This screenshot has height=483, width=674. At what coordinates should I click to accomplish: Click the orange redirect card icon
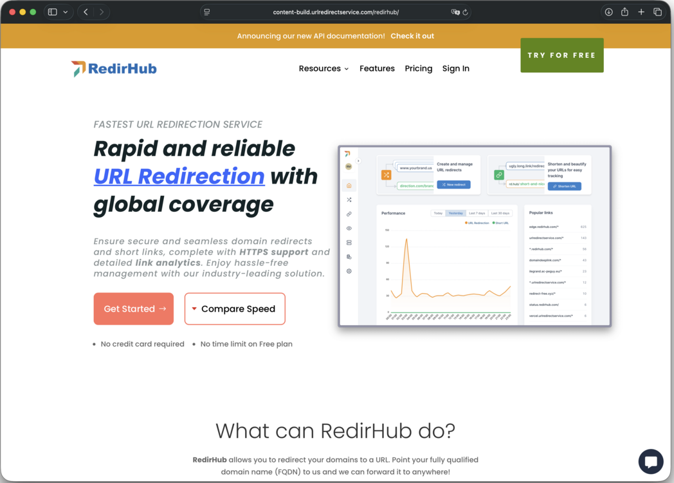pyautogui.click(x=386, y=175)
